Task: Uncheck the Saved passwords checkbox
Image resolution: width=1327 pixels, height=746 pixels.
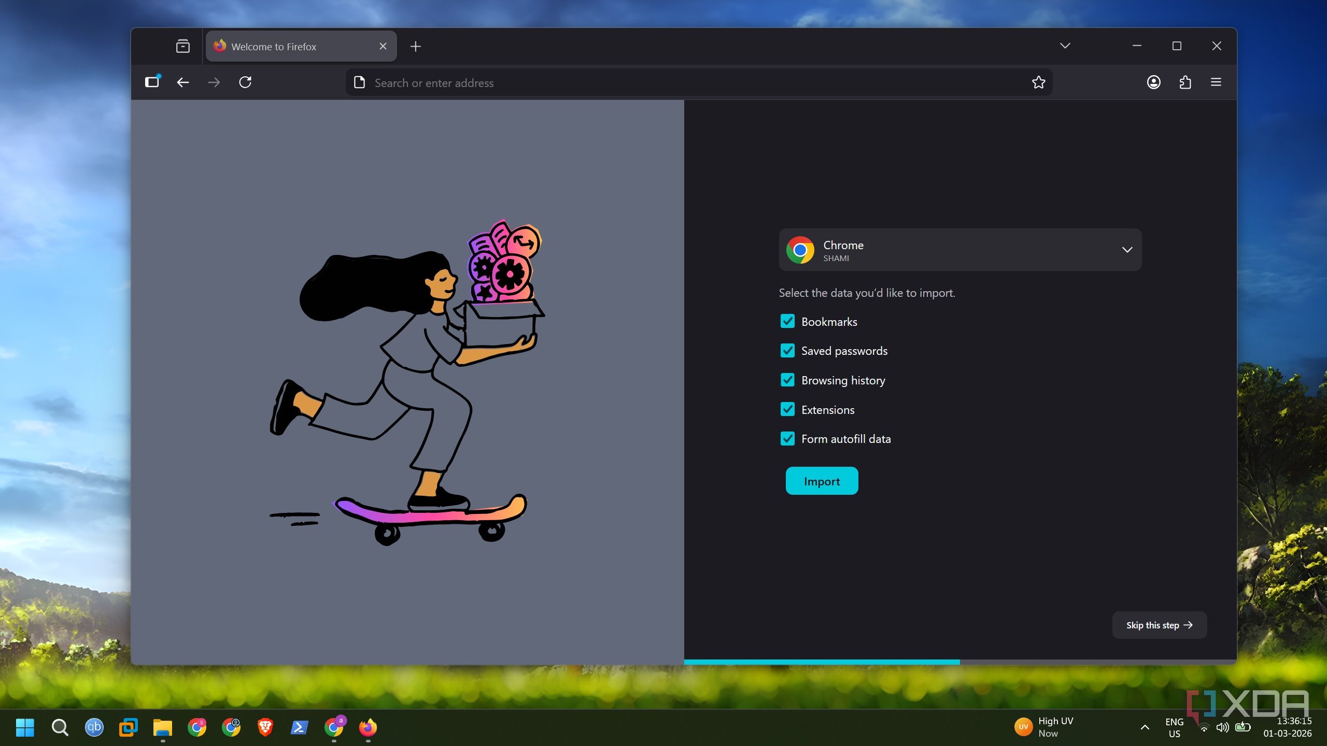Action: [787, 351]
